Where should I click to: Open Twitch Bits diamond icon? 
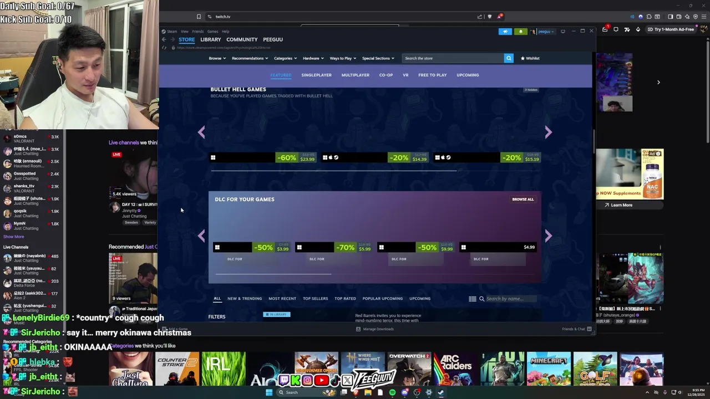[638, 29]
